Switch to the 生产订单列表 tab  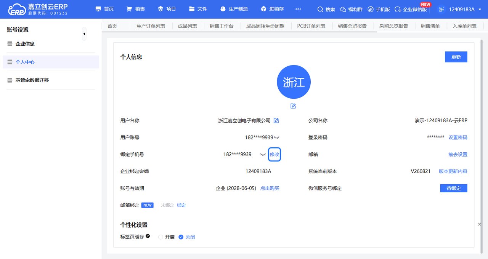pos(151,26)
